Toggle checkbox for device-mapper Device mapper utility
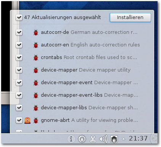The width and height of the screenshot is (161, 147). pos(19,70)
